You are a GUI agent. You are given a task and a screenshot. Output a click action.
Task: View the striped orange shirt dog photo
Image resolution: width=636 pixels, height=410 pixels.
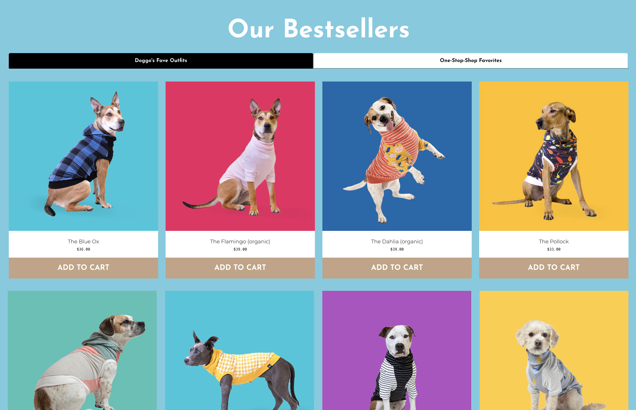[x=397, y=156]
